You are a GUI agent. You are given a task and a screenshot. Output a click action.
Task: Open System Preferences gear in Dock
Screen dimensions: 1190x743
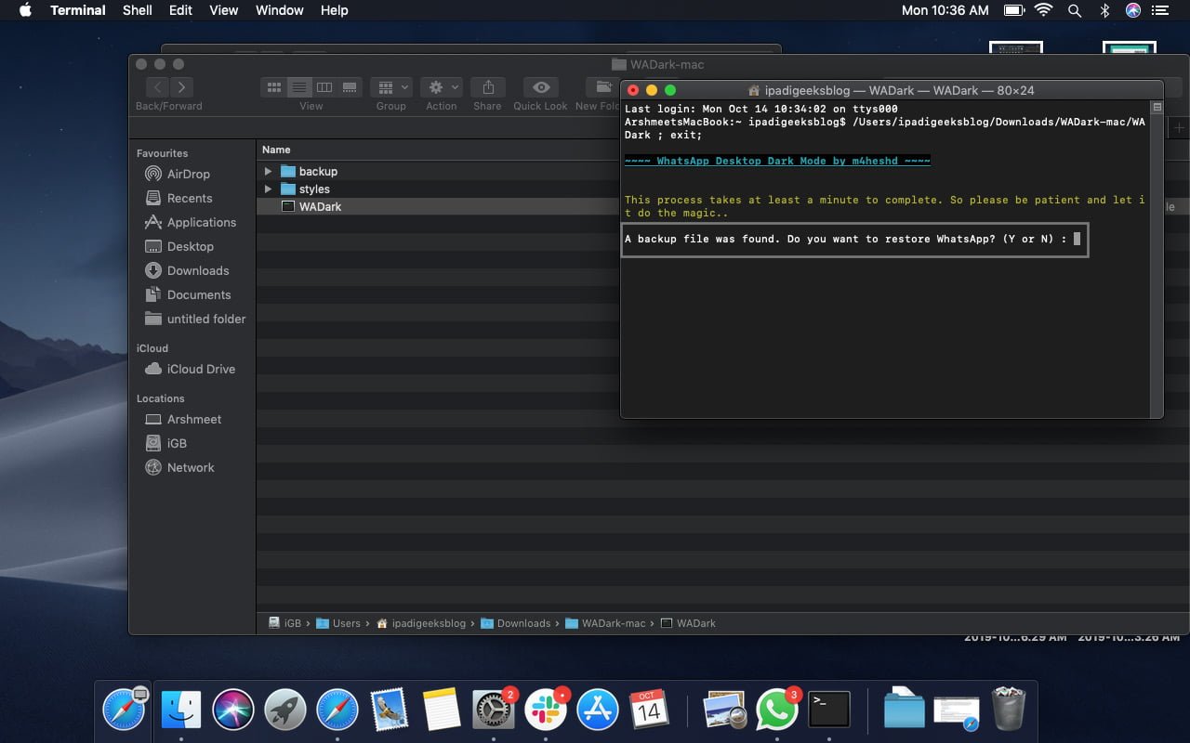(x=494, y=710)
